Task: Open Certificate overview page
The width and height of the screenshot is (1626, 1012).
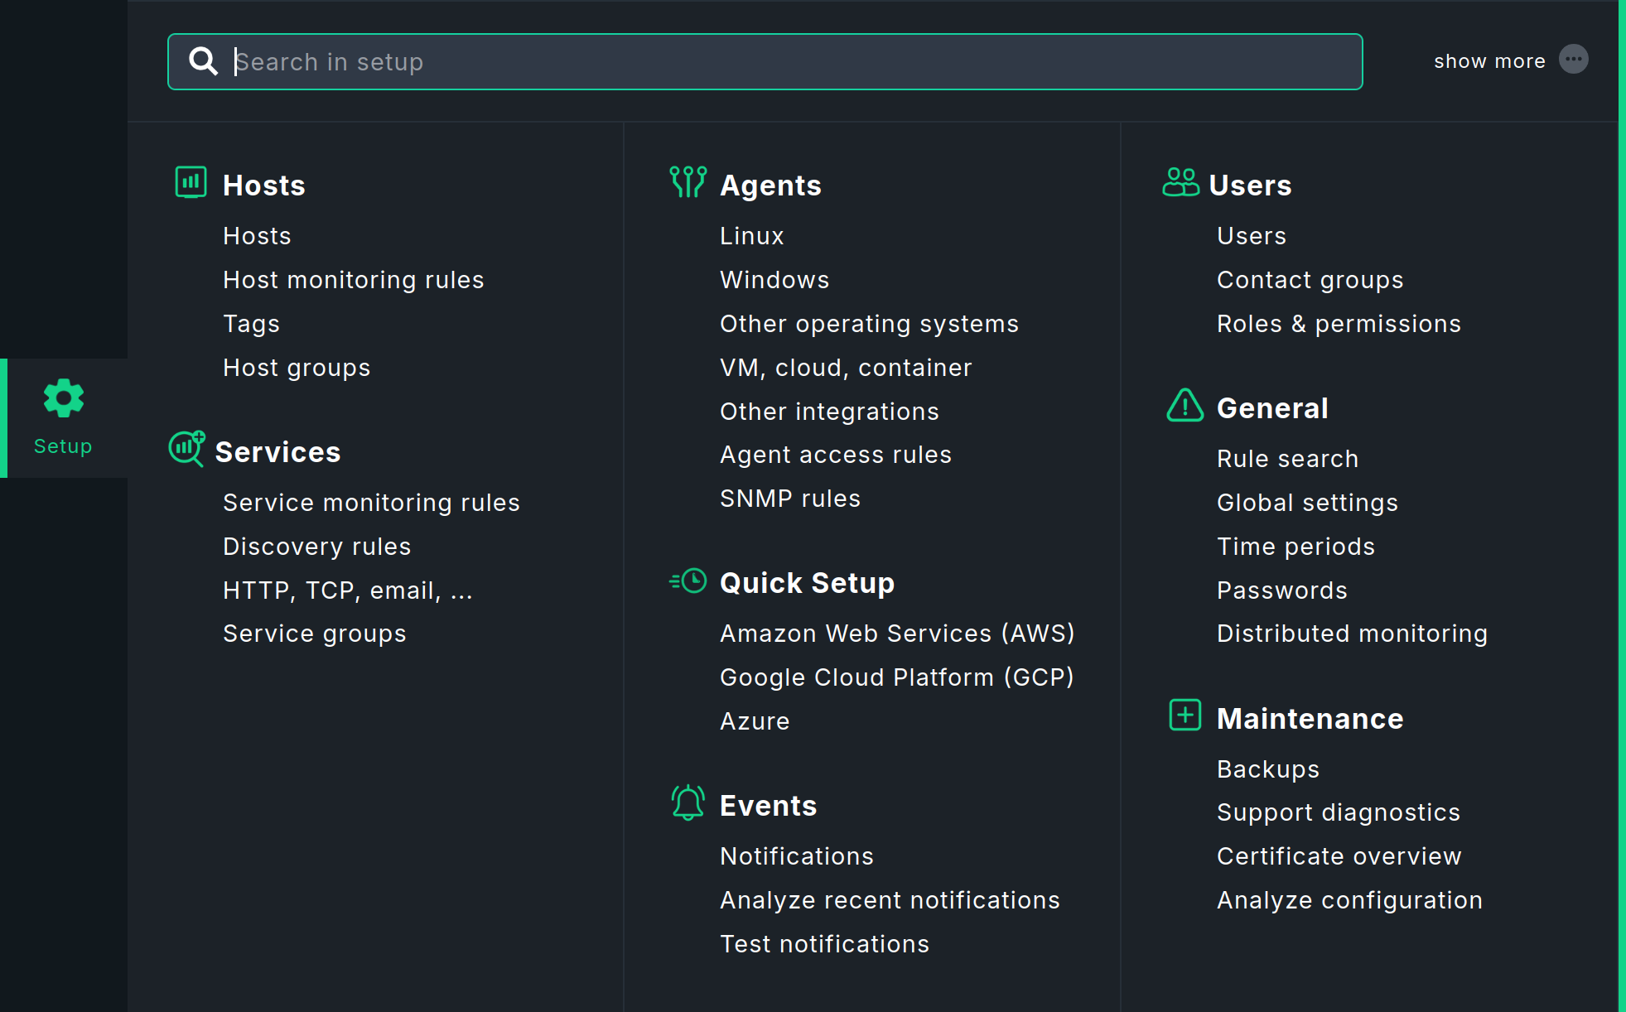Action: click(1339, 856)
